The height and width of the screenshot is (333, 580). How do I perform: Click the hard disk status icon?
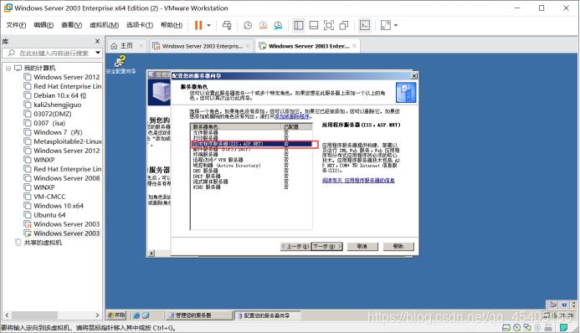506,327
